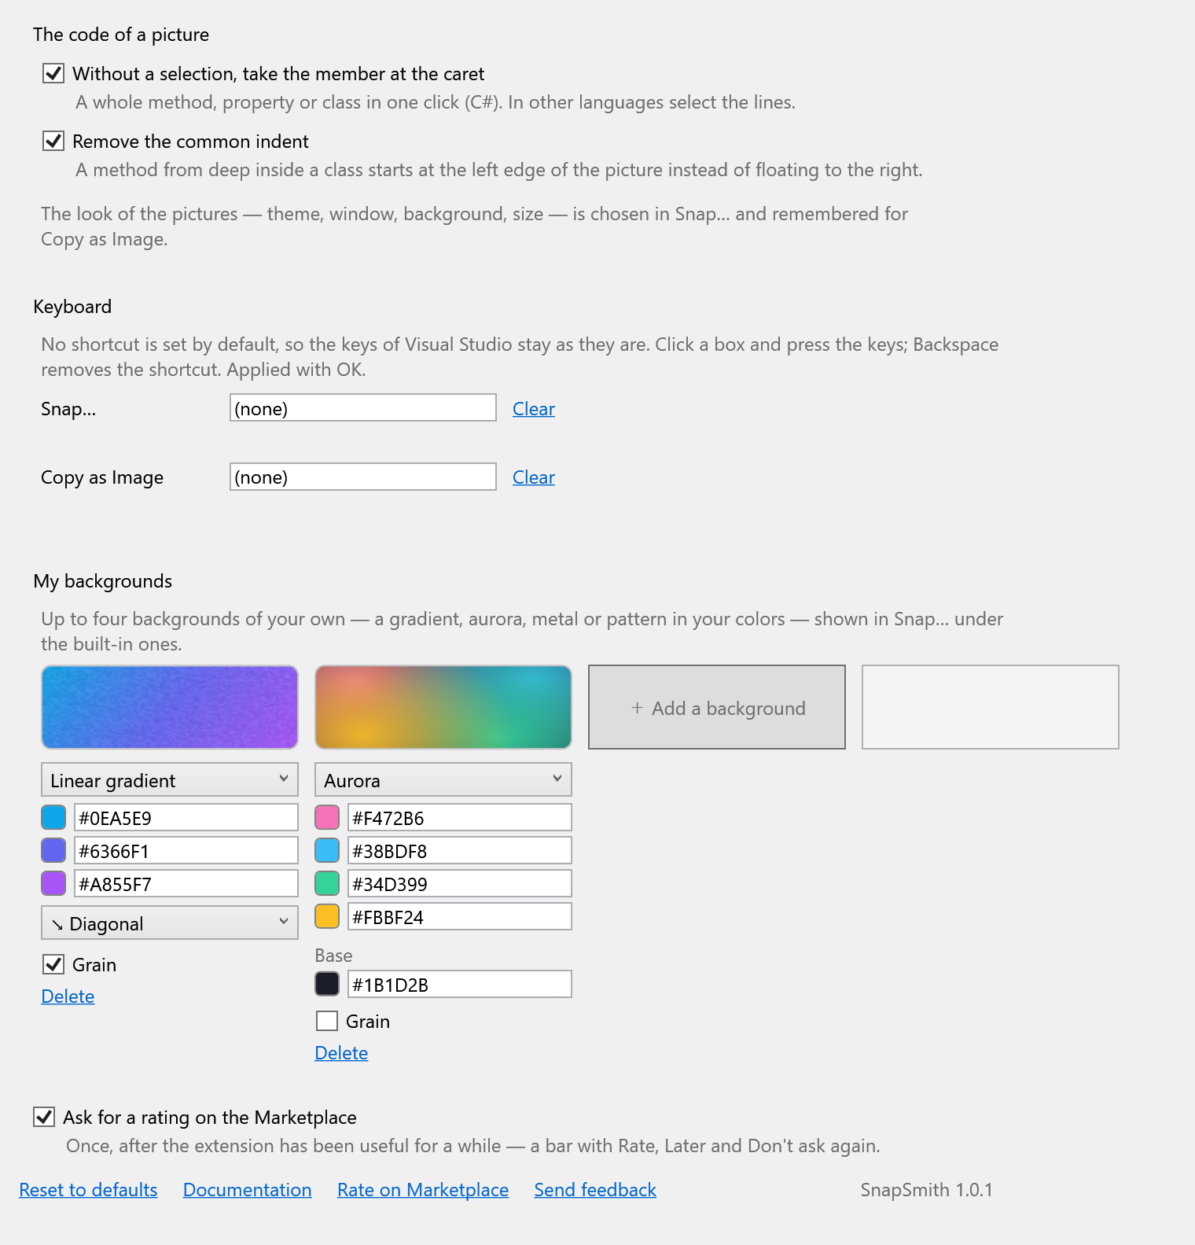Click the Snap... shortcut box
The width and height of the screenshot is (1195, 1245).
coord(363,408)
